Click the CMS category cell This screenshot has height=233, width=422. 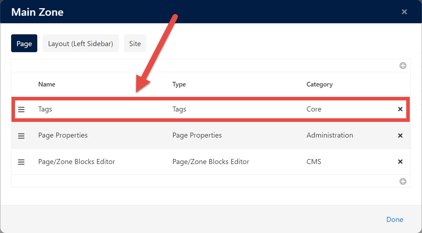[x=313, y=162]
